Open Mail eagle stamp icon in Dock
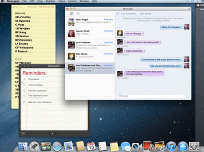The width and height of the screenshot is (204, 152). [x=68, y=146]
